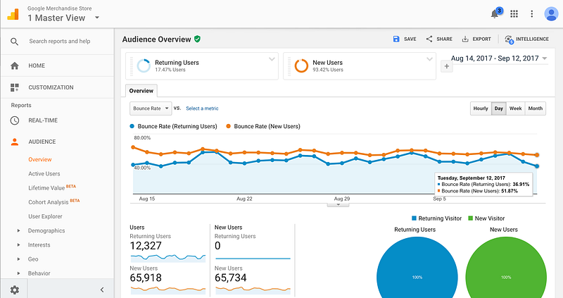Image resolution: width=563 pixels, height=298 pixels.
Task: Expand the chart annotations drawer handle
Action: pyautogui.click(x=338, y=205)
